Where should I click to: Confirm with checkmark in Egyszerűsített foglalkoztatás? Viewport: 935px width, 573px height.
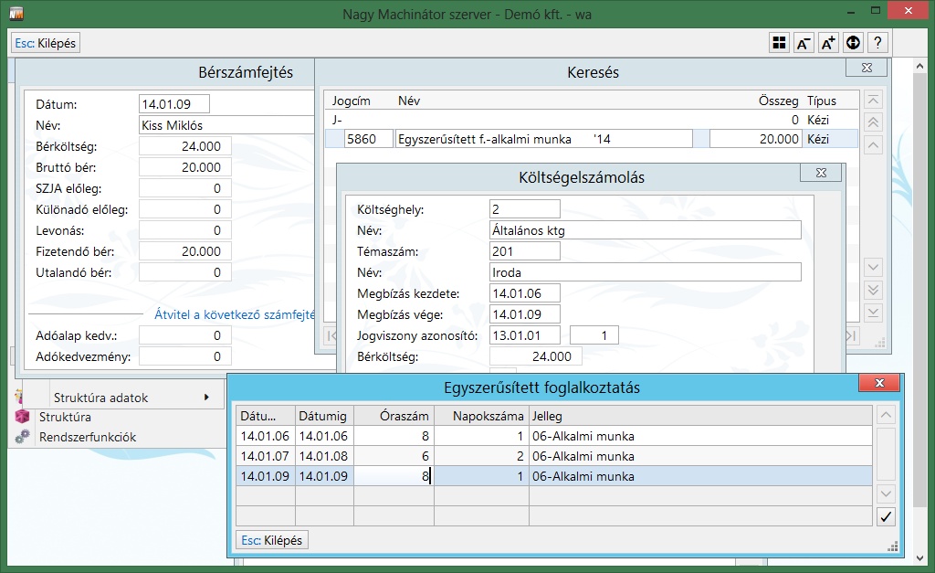[886, 517]
